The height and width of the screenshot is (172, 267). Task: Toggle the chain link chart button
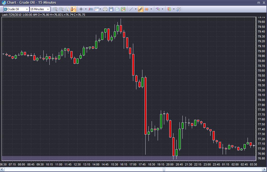coord(141,9)
